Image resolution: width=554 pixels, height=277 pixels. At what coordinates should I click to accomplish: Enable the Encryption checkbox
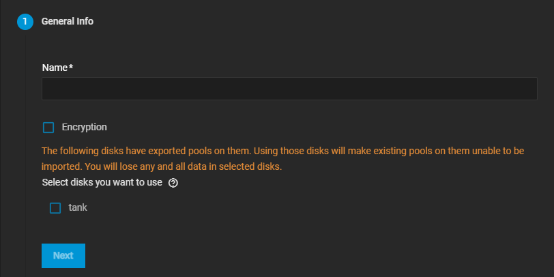(x=48, y=128)
